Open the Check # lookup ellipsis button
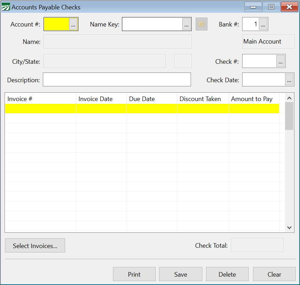The width and height of the screenshot is (300, 285). [x=280, y=62]
